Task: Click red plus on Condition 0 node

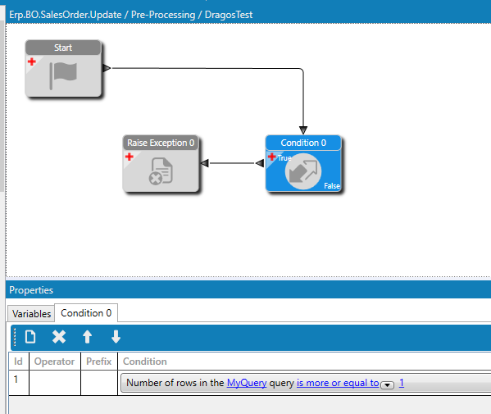Action: click(271, 157)
